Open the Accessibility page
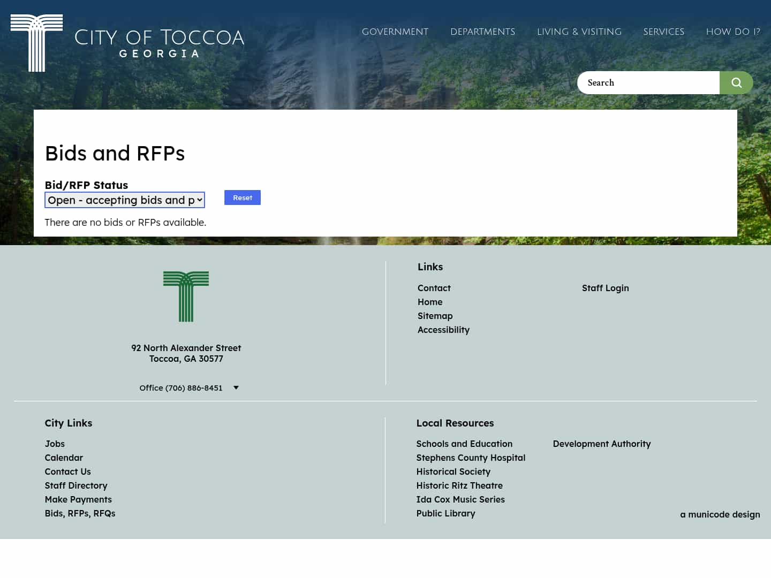 click(x=443, y=330)
